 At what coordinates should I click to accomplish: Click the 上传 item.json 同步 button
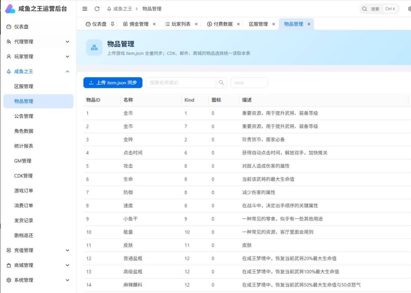(x=113, y=83)
